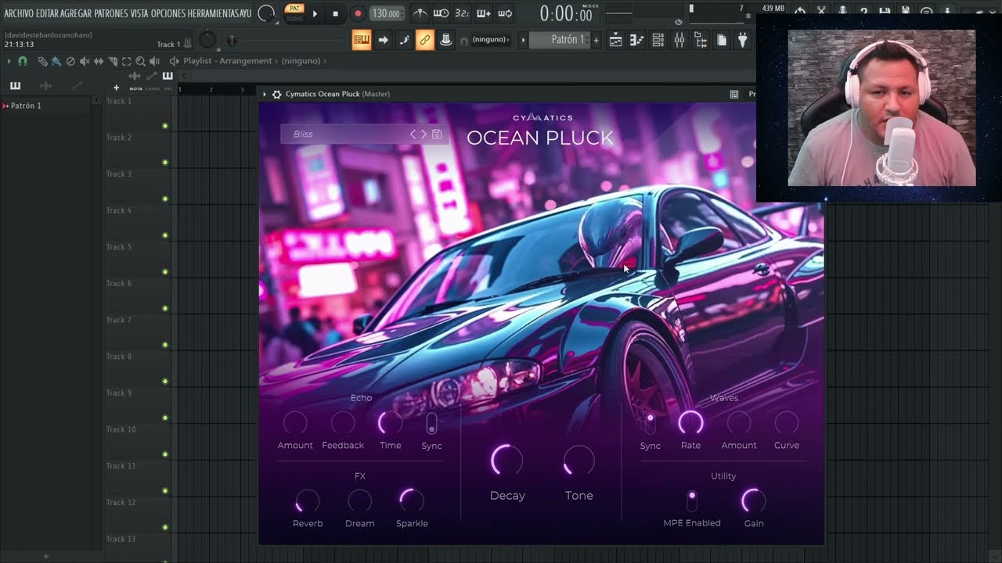Open the AGREGAR menu
The image size is (1002, 563).
(76, 13)
